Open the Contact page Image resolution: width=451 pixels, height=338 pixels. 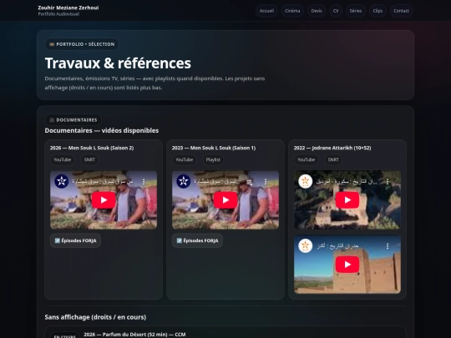(x=401, y=11)
